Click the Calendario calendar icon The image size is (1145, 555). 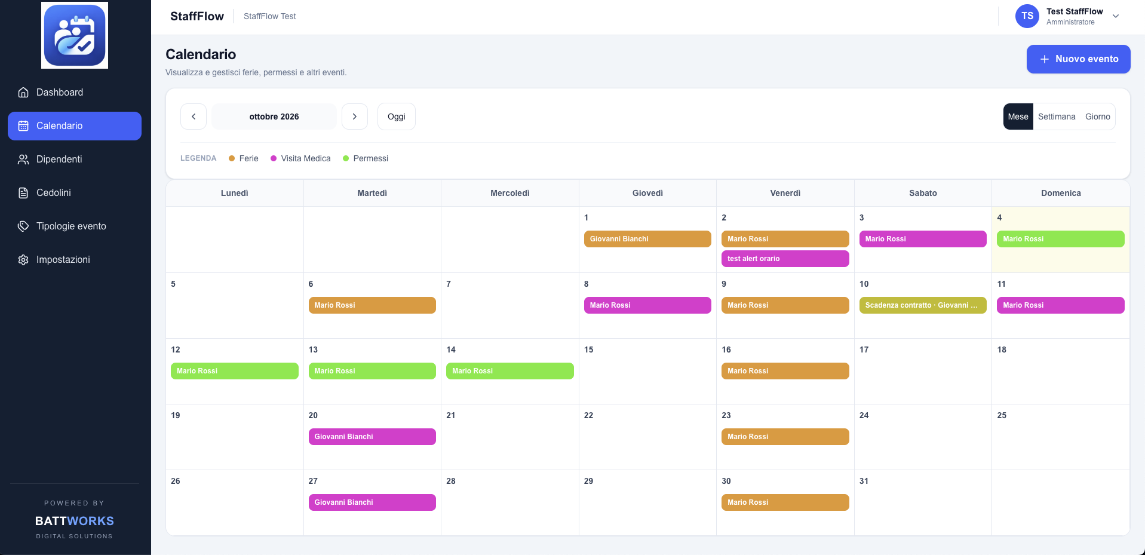pos(23,126)
